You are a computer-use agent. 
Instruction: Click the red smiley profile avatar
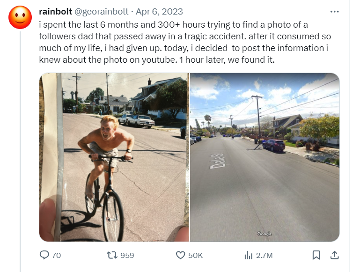coord(20,17)
